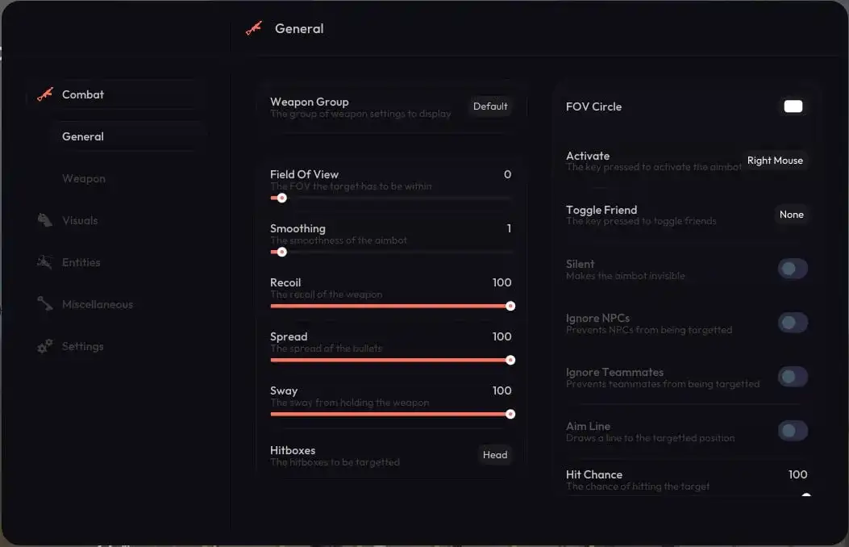Screen dimensions: 849x547
Task: Enable the Aim Line toggle
Action: point(792,431)
